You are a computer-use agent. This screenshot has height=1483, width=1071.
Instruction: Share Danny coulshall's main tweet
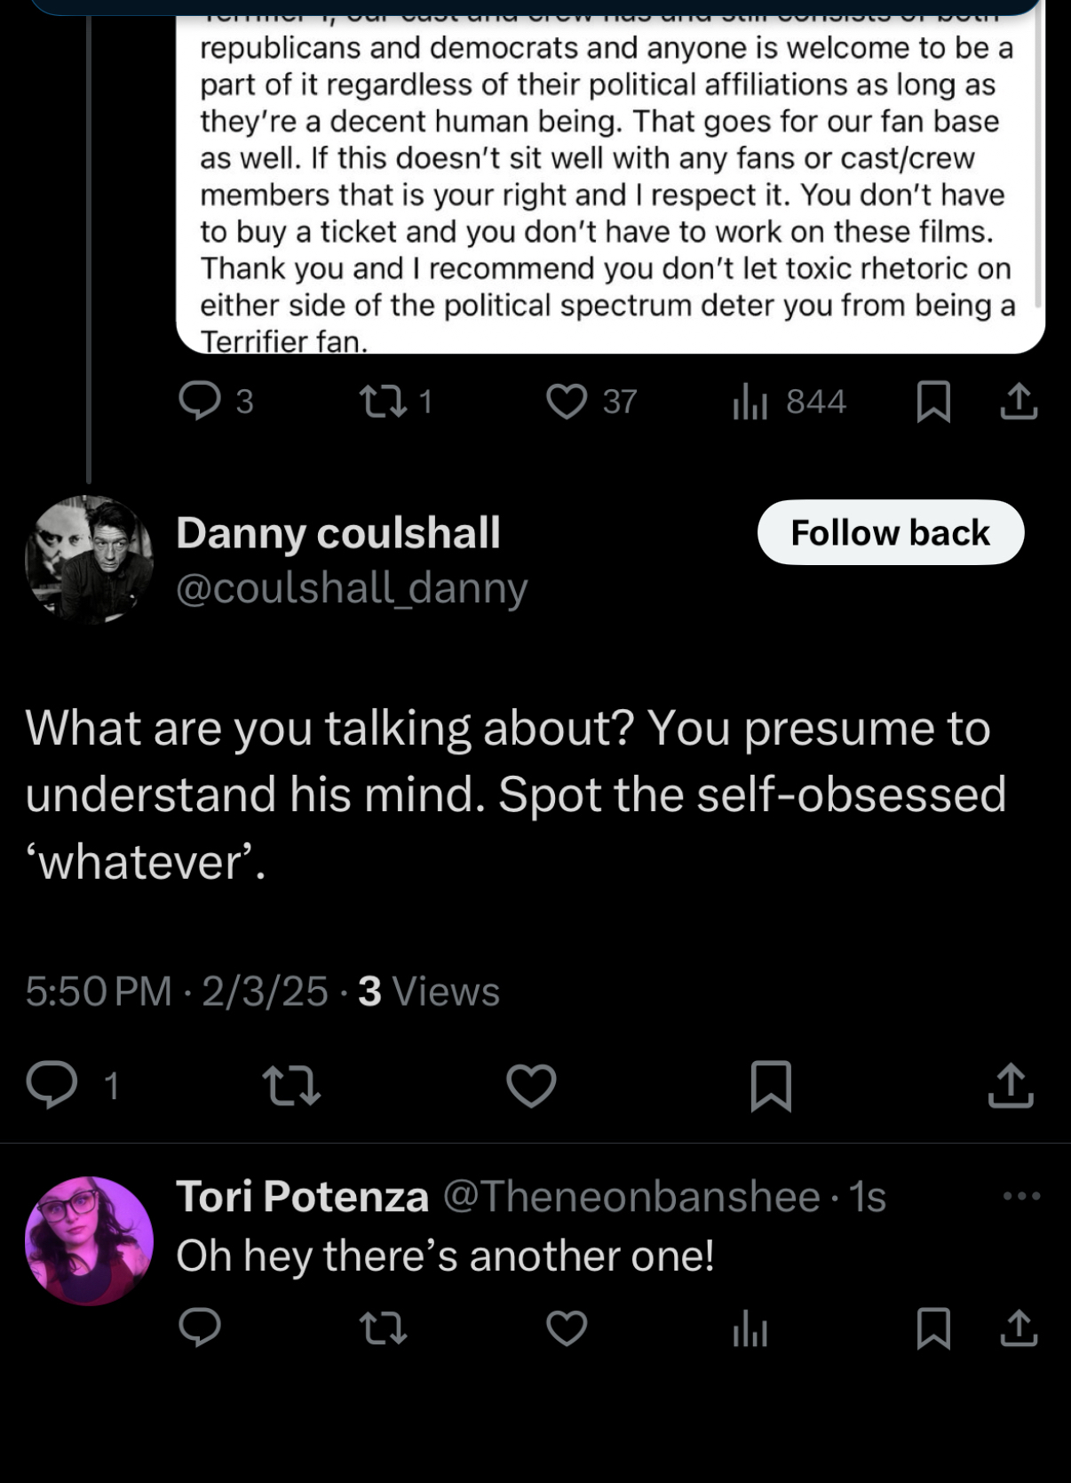click(x=1011, y=1085)
